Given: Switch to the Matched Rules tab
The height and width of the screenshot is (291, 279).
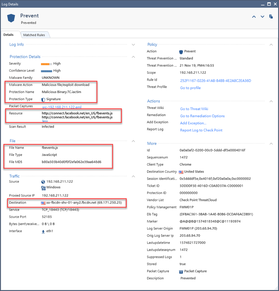Looking at the screenshot, I should click(x=34, y=35).
